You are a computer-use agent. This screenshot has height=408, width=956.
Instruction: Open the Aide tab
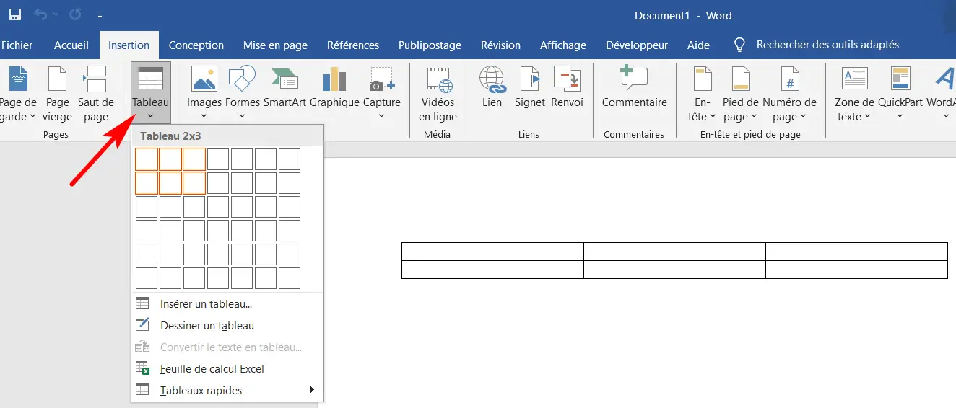point(698,45)
